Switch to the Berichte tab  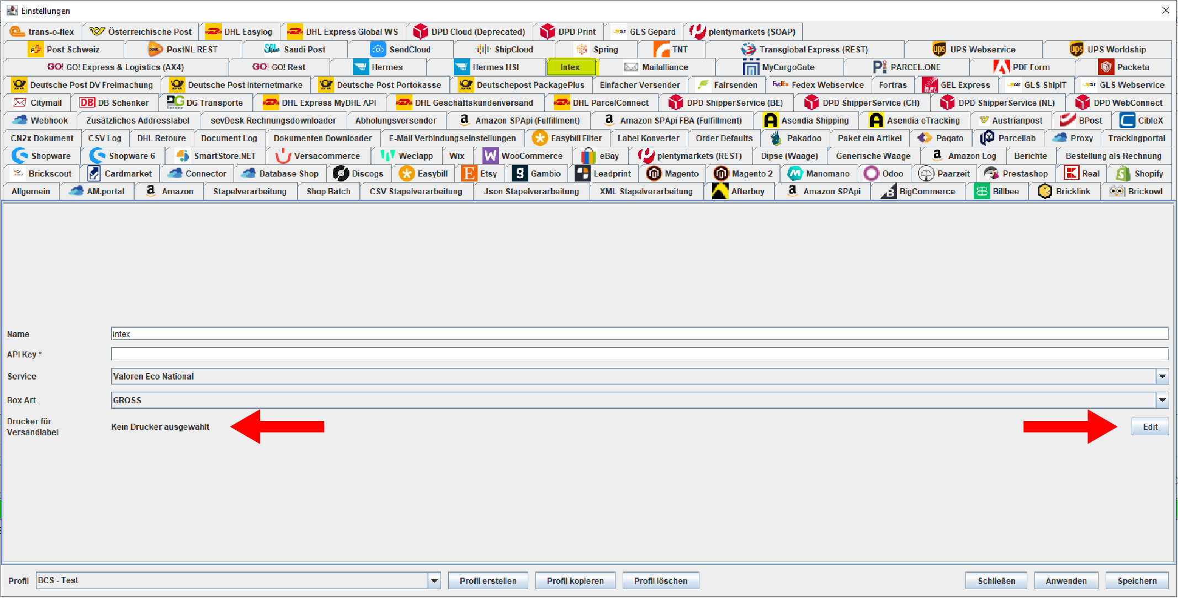coord(1031,156)
